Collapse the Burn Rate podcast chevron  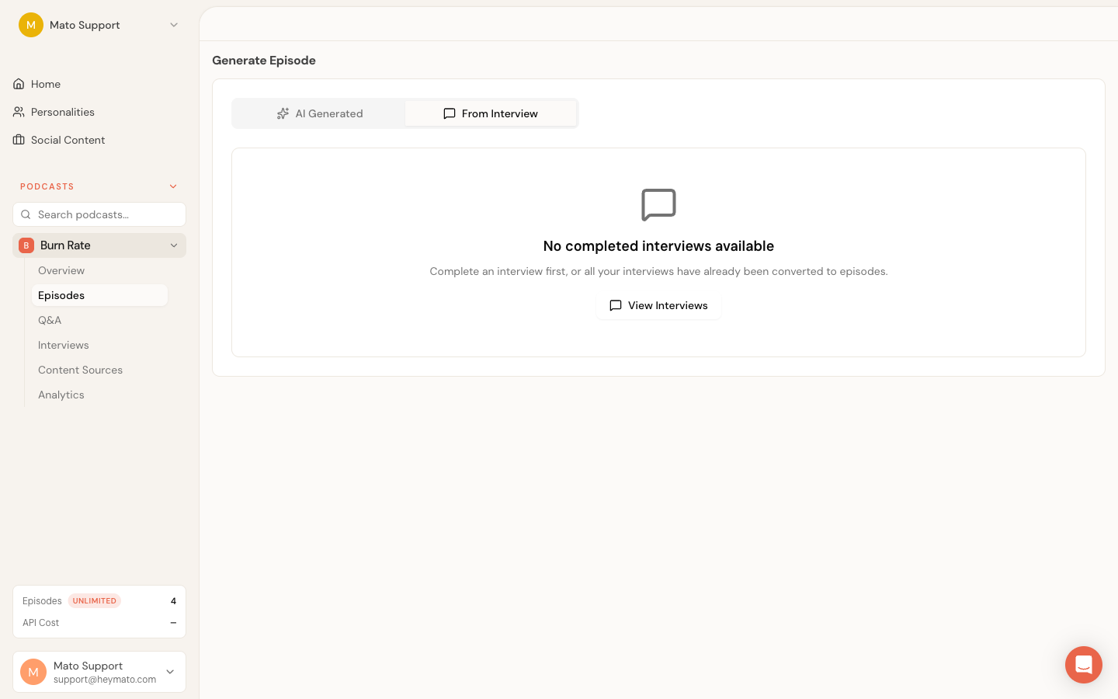pyautogui.click(x=174, y=245)
